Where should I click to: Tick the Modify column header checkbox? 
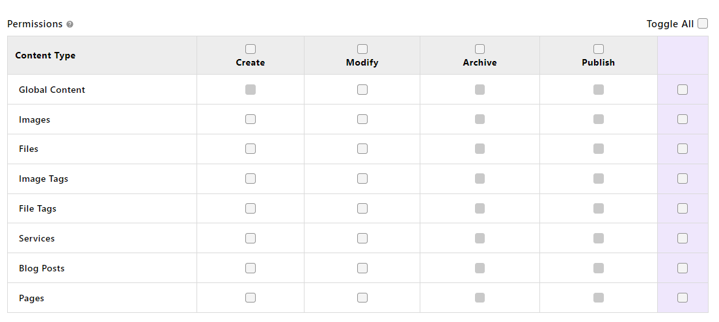[362, 49]
